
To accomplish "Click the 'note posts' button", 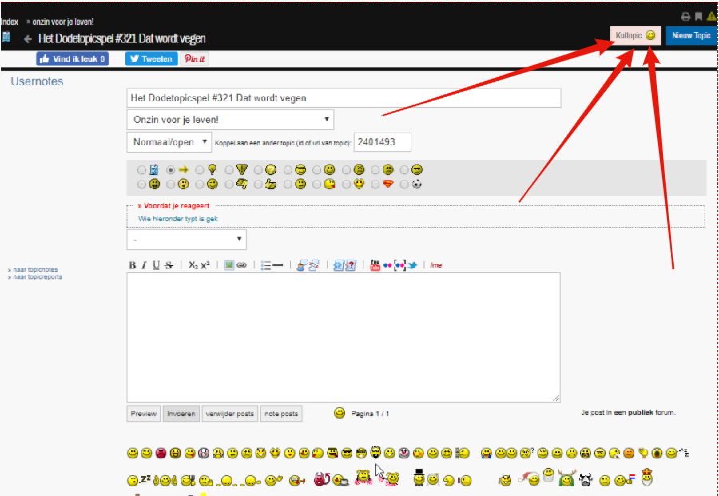I will coord(281,414).
